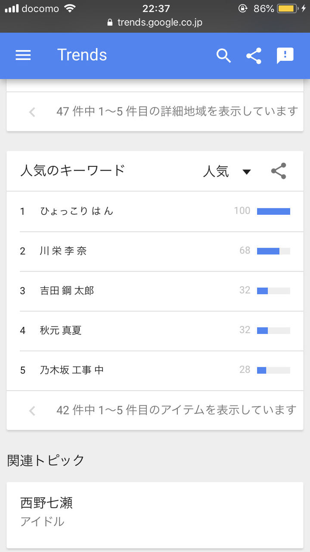Image resolution: width=310 pixels, height=552 pixels.
Task: Click the 100 value popularity bar
Action: point(273,211)
